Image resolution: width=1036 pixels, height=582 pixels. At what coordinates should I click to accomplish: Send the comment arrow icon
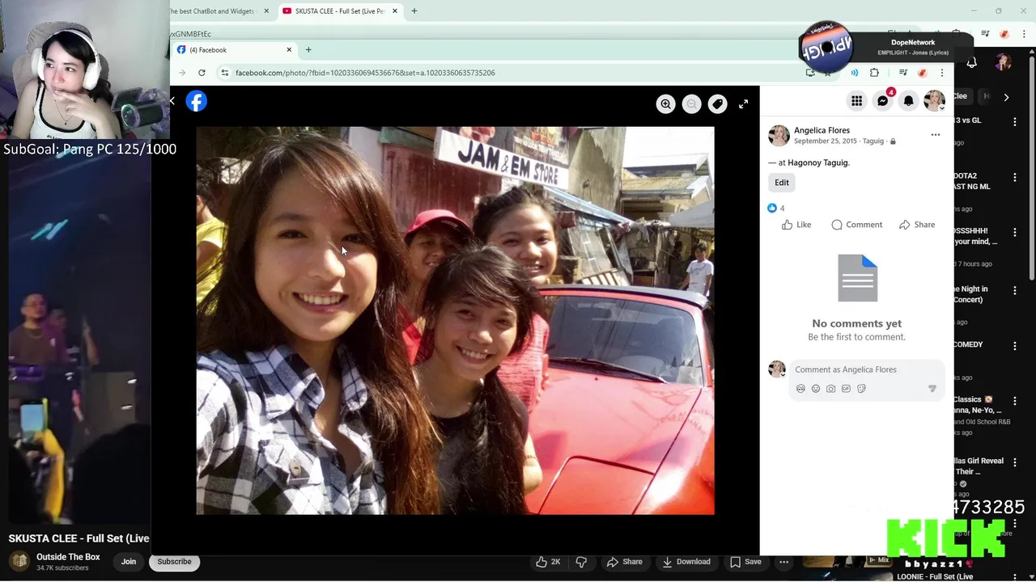[932, 389]
